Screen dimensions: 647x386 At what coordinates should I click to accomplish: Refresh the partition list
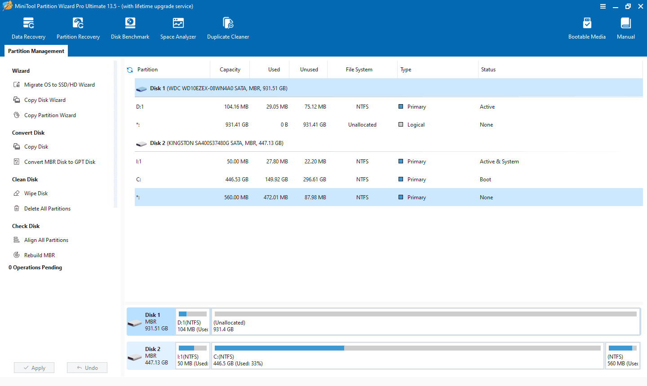pos(130,70)
